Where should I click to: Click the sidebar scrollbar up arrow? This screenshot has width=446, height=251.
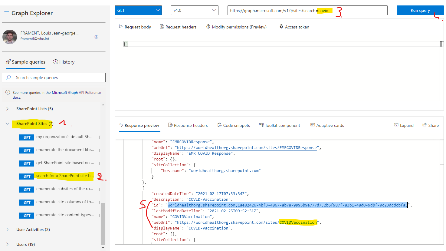point(103,105)
